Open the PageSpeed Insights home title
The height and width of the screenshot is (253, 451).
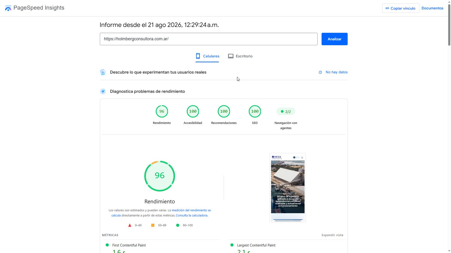coord(39,8)
